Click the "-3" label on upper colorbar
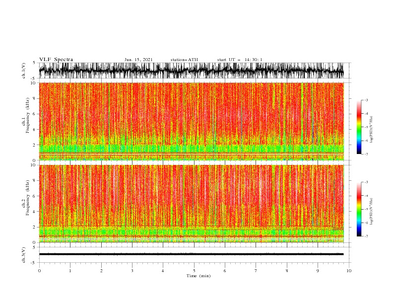The width and height of the screenshot is (393, 304). 366,100
